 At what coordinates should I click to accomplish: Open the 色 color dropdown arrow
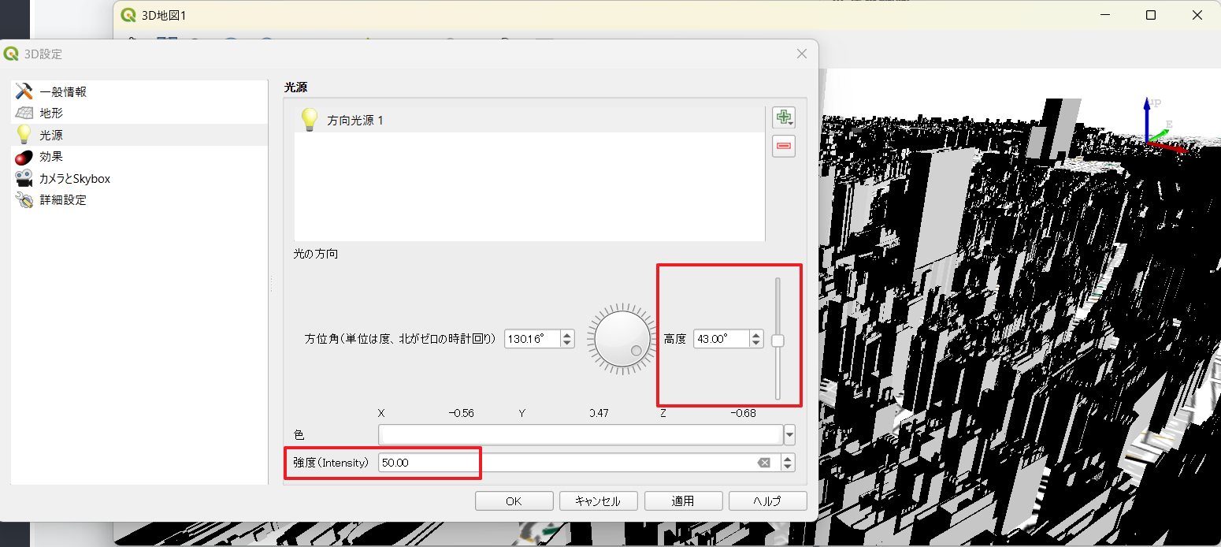tap(789, 435)
